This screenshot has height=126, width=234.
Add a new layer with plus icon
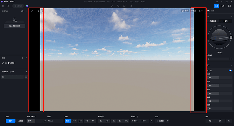click(22, 58)
